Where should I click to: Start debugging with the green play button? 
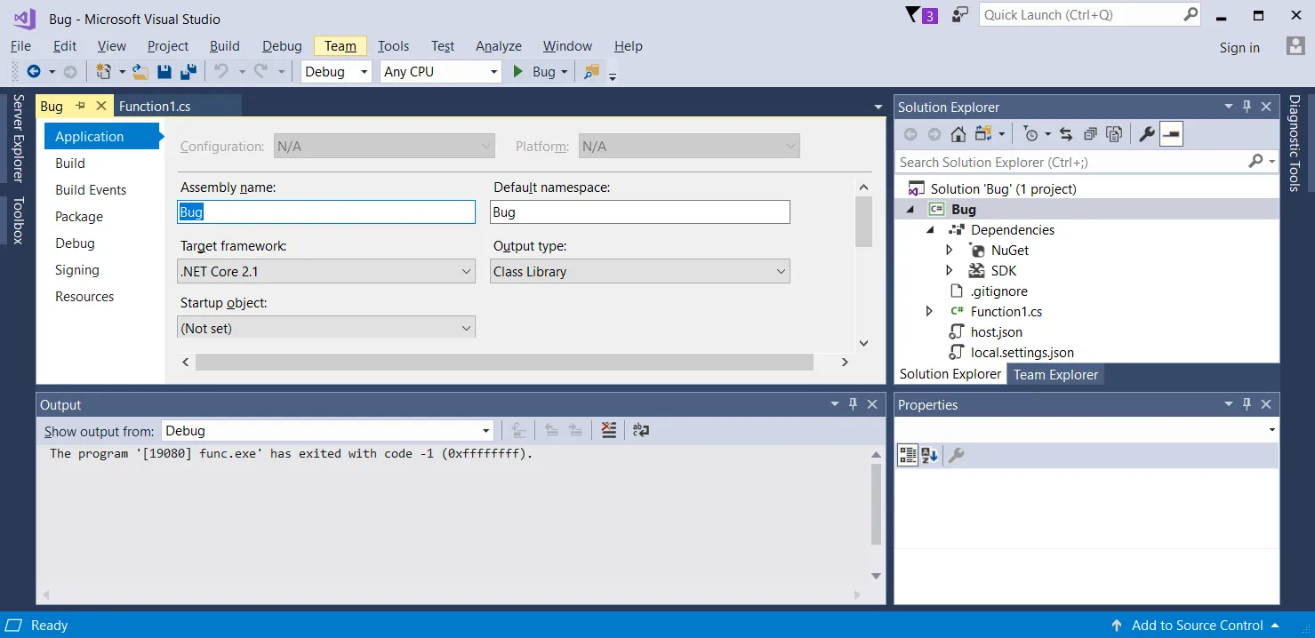518,72
